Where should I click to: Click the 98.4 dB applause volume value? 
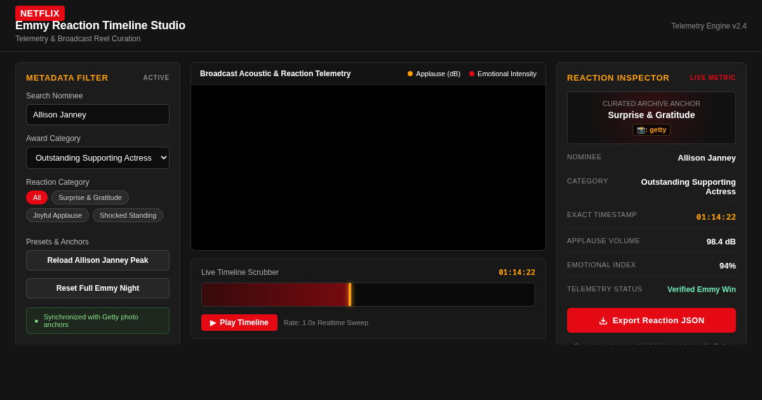(721, 241)
